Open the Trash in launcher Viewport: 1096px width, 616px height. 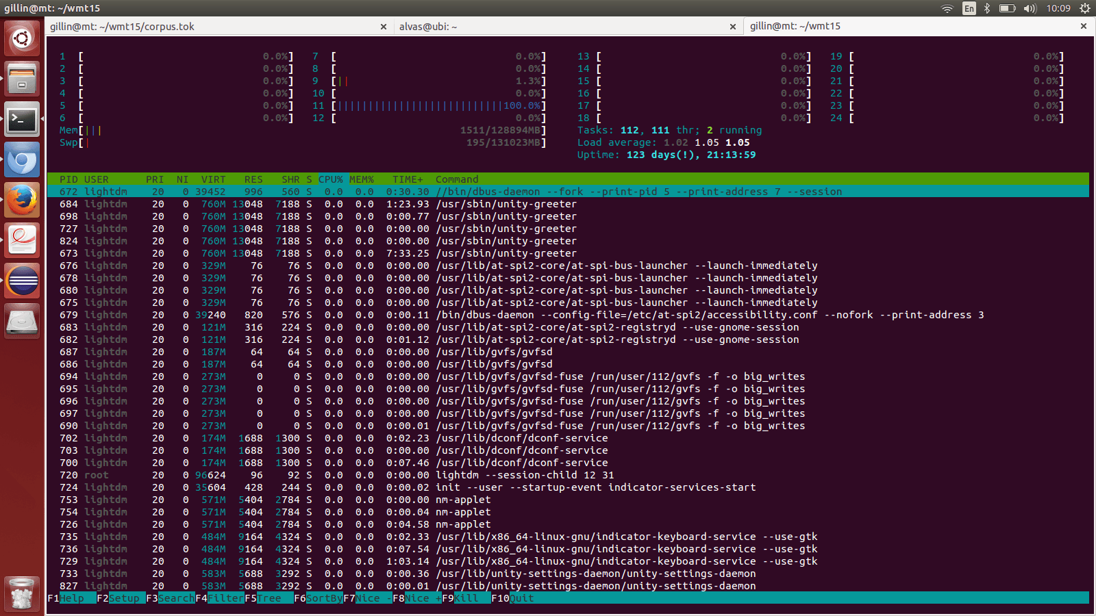tap(23, 593)
